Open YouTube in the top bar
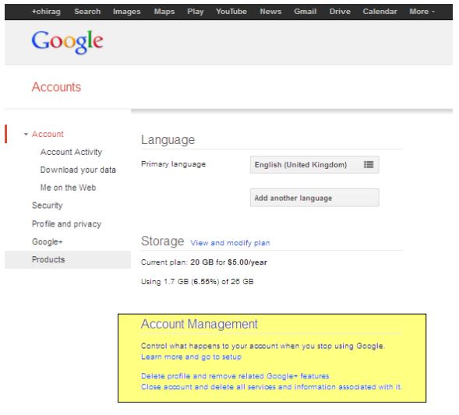 pos(231,12)
